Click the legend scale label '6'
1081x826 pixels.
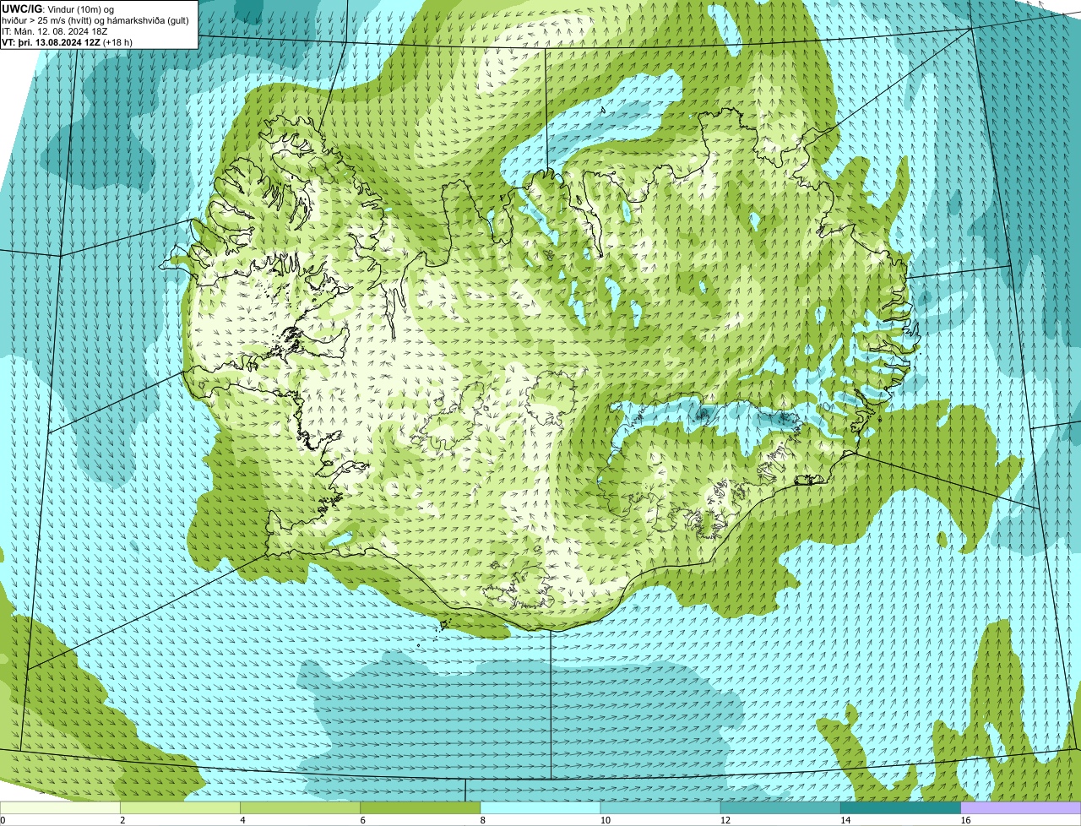point(363,820)
